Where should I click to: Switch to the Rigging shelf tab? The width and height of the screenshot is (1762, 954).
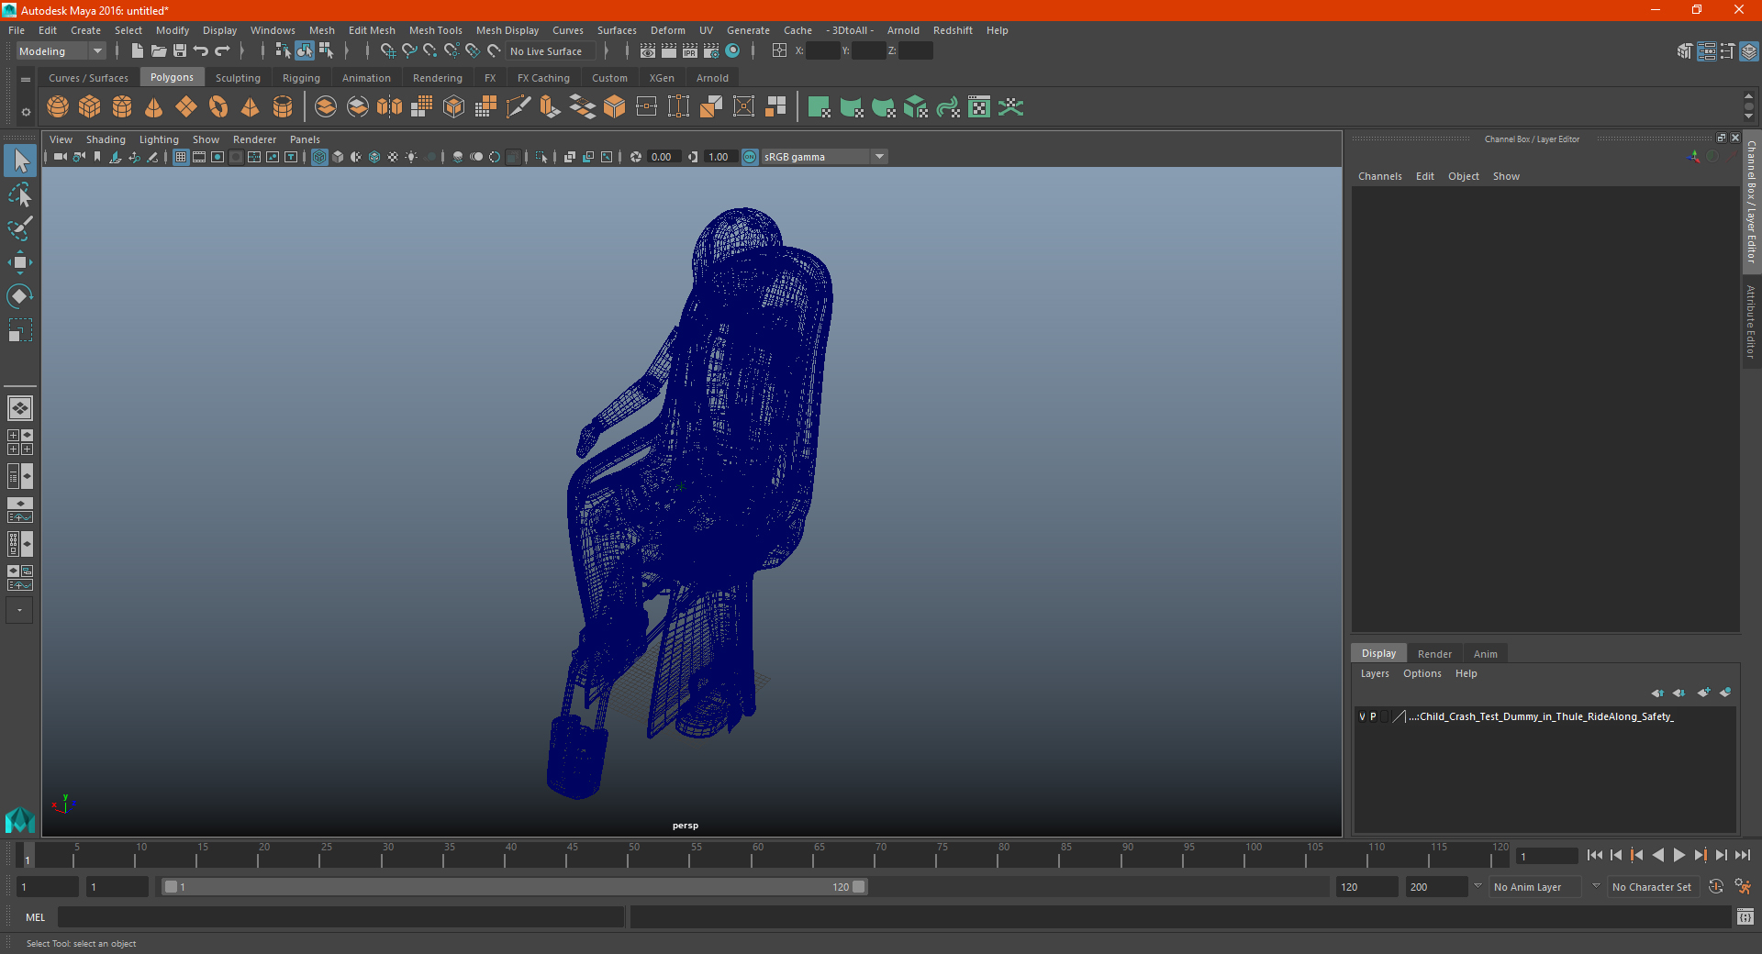(301, 78)
